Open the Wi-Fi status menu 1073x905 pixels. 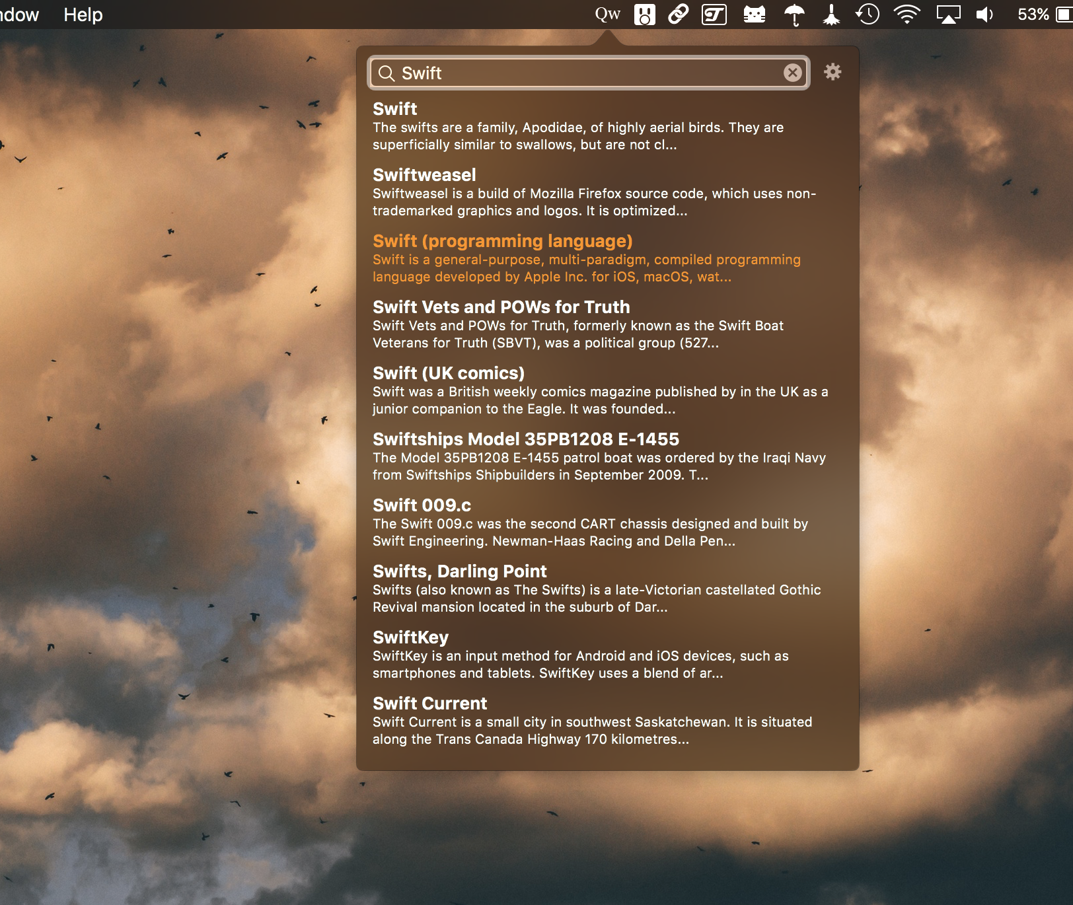pyautogui.click(x=906, y=14)
